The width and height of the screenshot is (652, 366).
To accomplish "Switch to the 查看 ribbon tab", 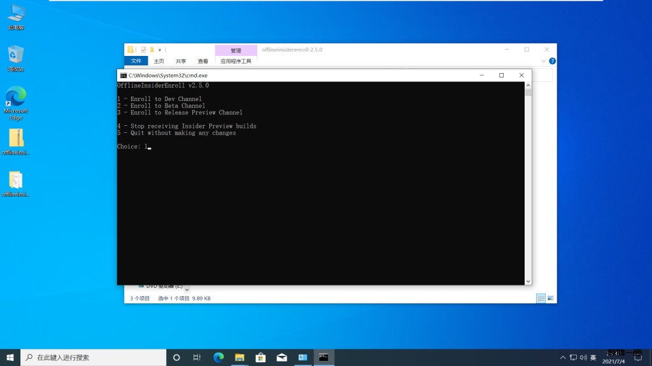I will pyautogui.click(x=202, y=61).
